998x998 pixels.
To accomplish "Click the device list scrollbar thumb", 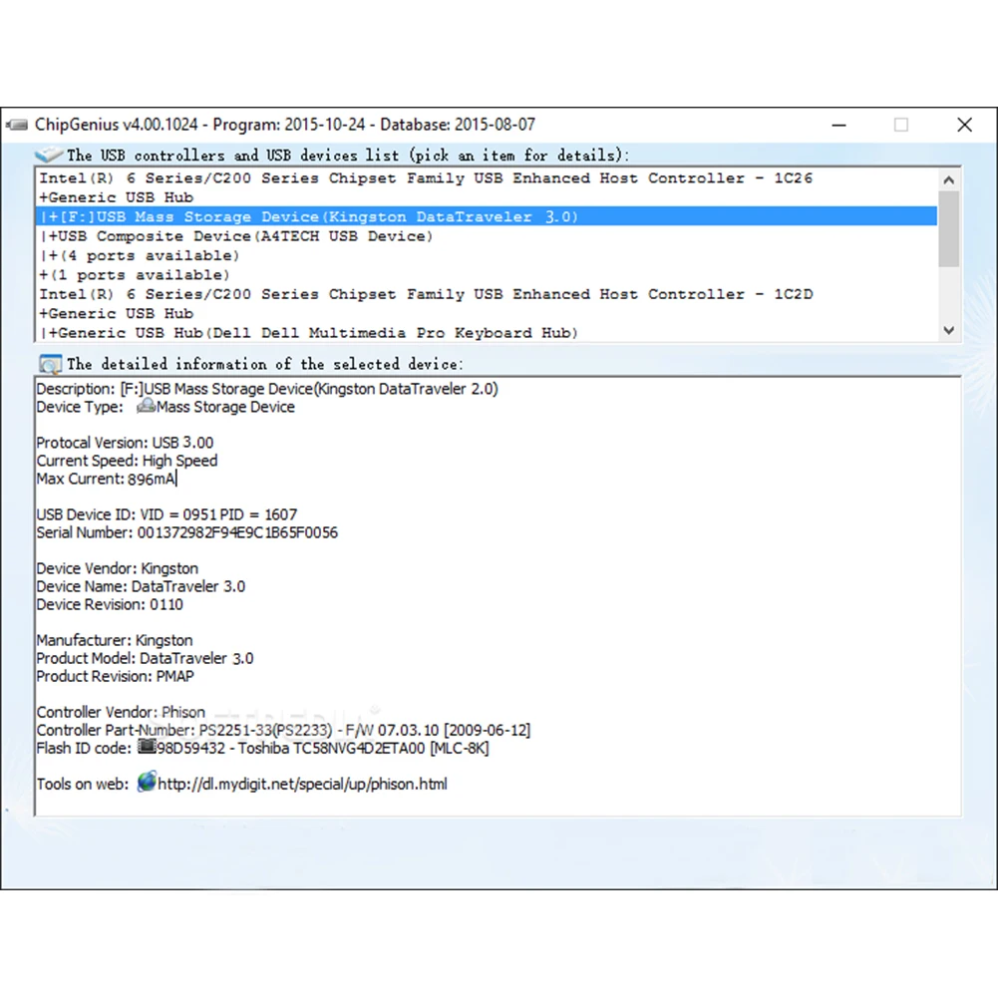I will point(948,228).
